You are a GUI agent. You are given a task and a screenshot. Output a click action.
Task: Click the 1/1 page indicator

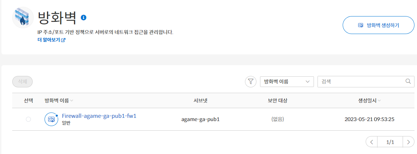(390, 142)
